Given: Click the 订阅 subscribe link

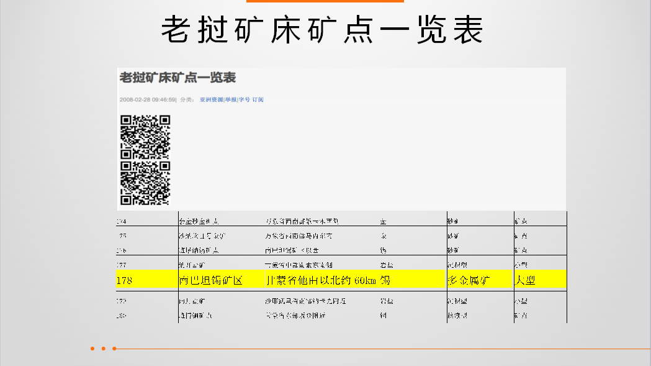Looking at the screenshot, I should 258,99.
